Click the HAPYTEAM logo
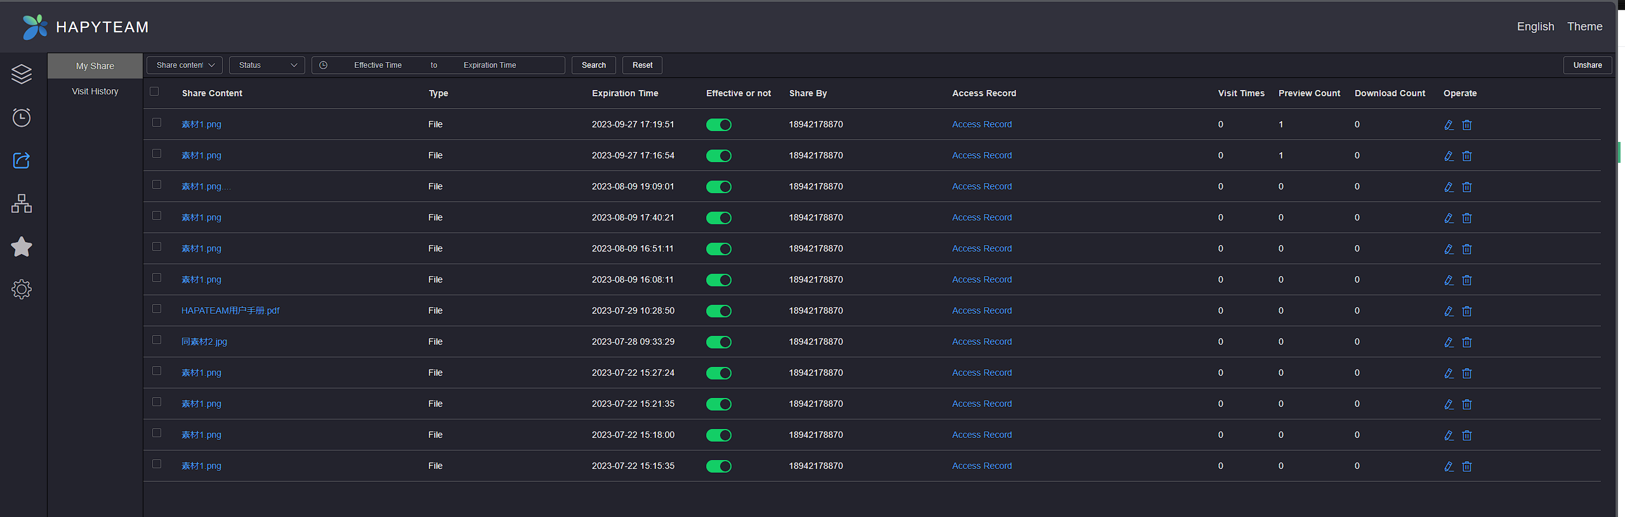 click(85, 27)
